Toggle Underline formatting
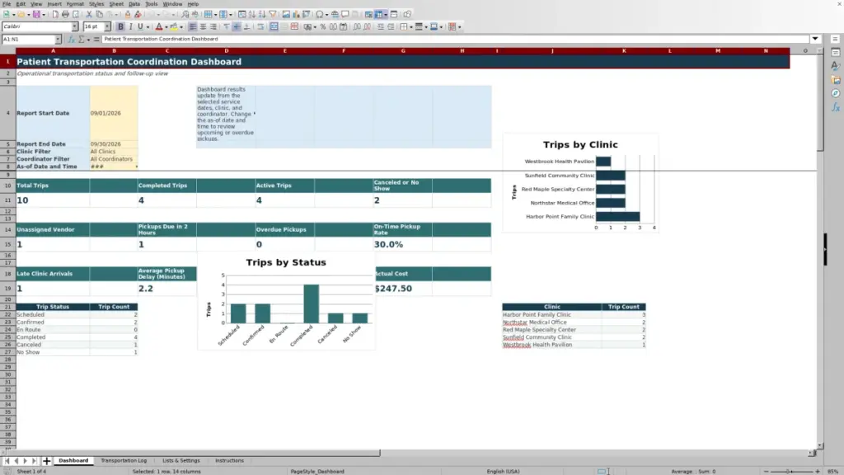 pos(140,26)
